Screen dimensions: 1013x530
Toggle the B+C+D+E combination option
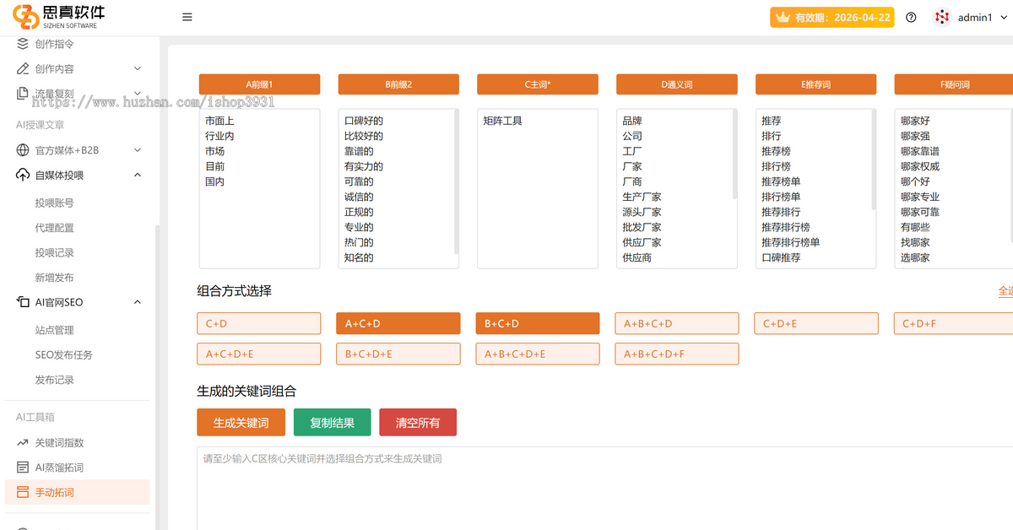click(398, 354)
